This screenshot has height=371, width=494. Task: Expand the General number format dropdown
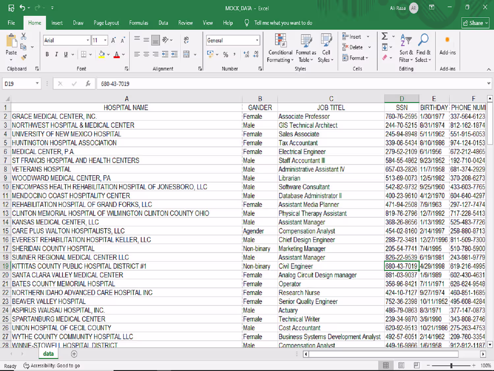coord(257,40)
